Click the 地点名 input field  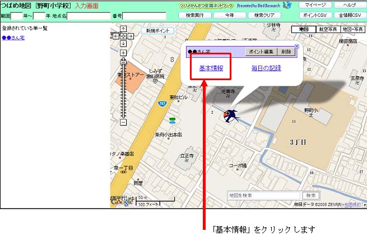[x=89, y=16]
